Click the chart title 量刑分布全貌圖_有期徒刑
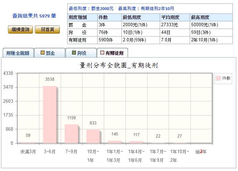The width and height of the screenshot is (238, 171). [119, 65]
